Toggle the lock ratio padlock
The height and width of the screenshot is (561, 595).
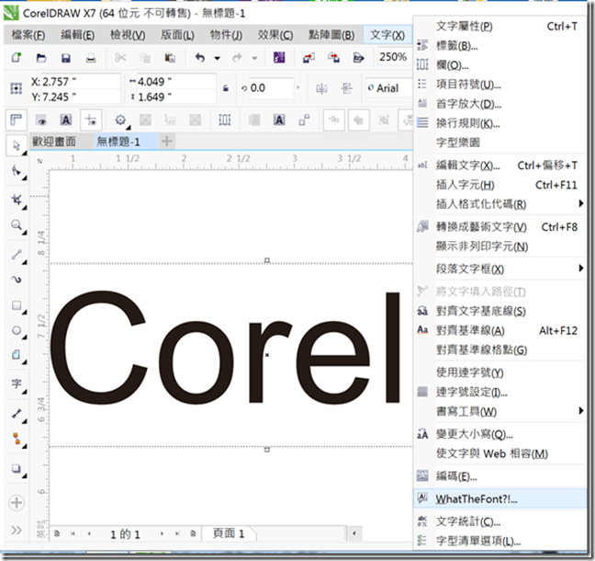pyautogui.click(x=226, y=88)
